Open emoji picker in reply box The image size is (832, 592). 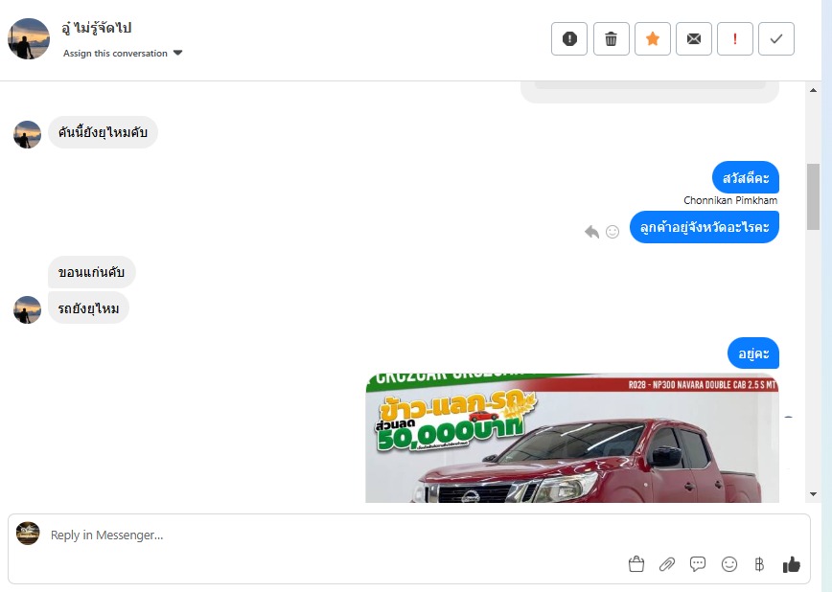[x=729, y=564]
